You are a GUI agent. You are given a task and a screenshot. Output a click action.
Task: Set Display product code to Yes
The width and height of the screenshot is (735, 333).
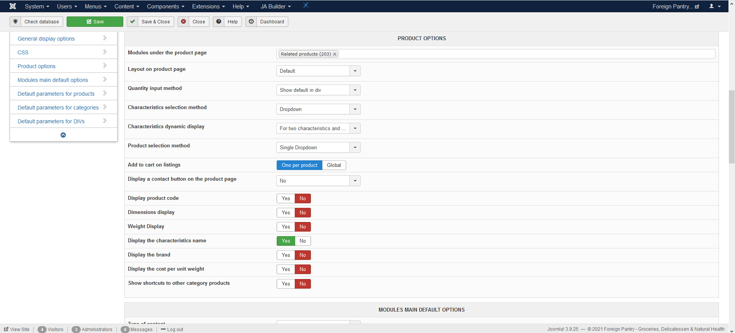pyautogui.click(x=286, y=198)
